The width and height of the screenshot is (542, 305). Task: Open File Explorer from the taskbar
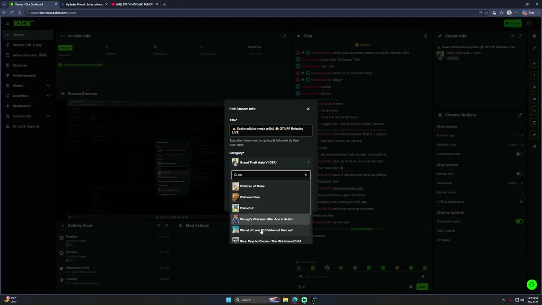pyautogui.click(x=285, y=300)
